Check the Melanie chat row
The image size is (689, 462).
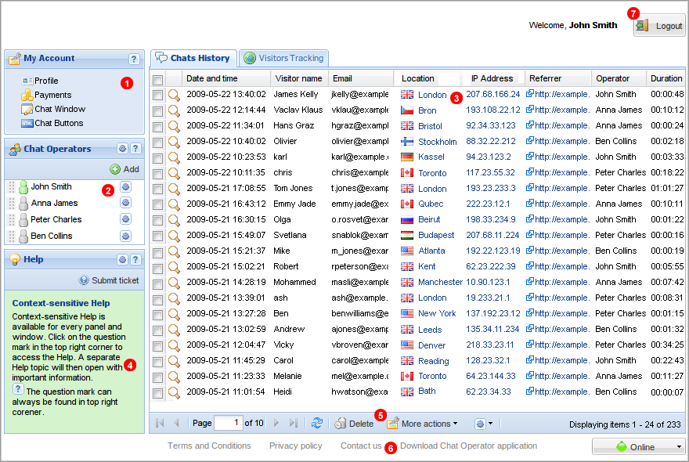pos(157,377)
